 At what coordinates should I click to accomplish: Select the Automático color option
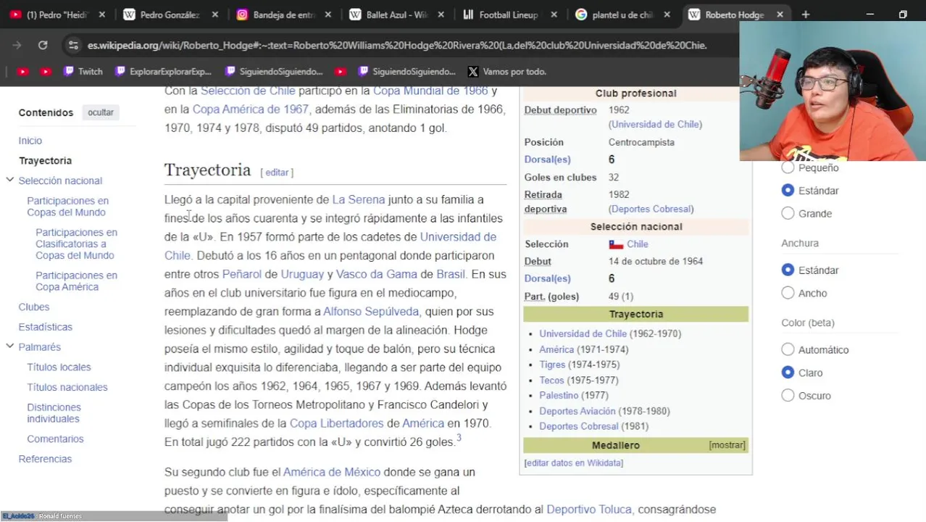point(788,350)
